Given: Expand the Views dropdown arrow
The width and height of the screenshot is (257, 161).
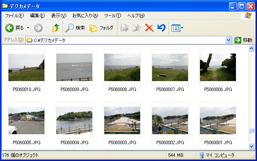Looking at the screenshot, I should click(182, 28).
